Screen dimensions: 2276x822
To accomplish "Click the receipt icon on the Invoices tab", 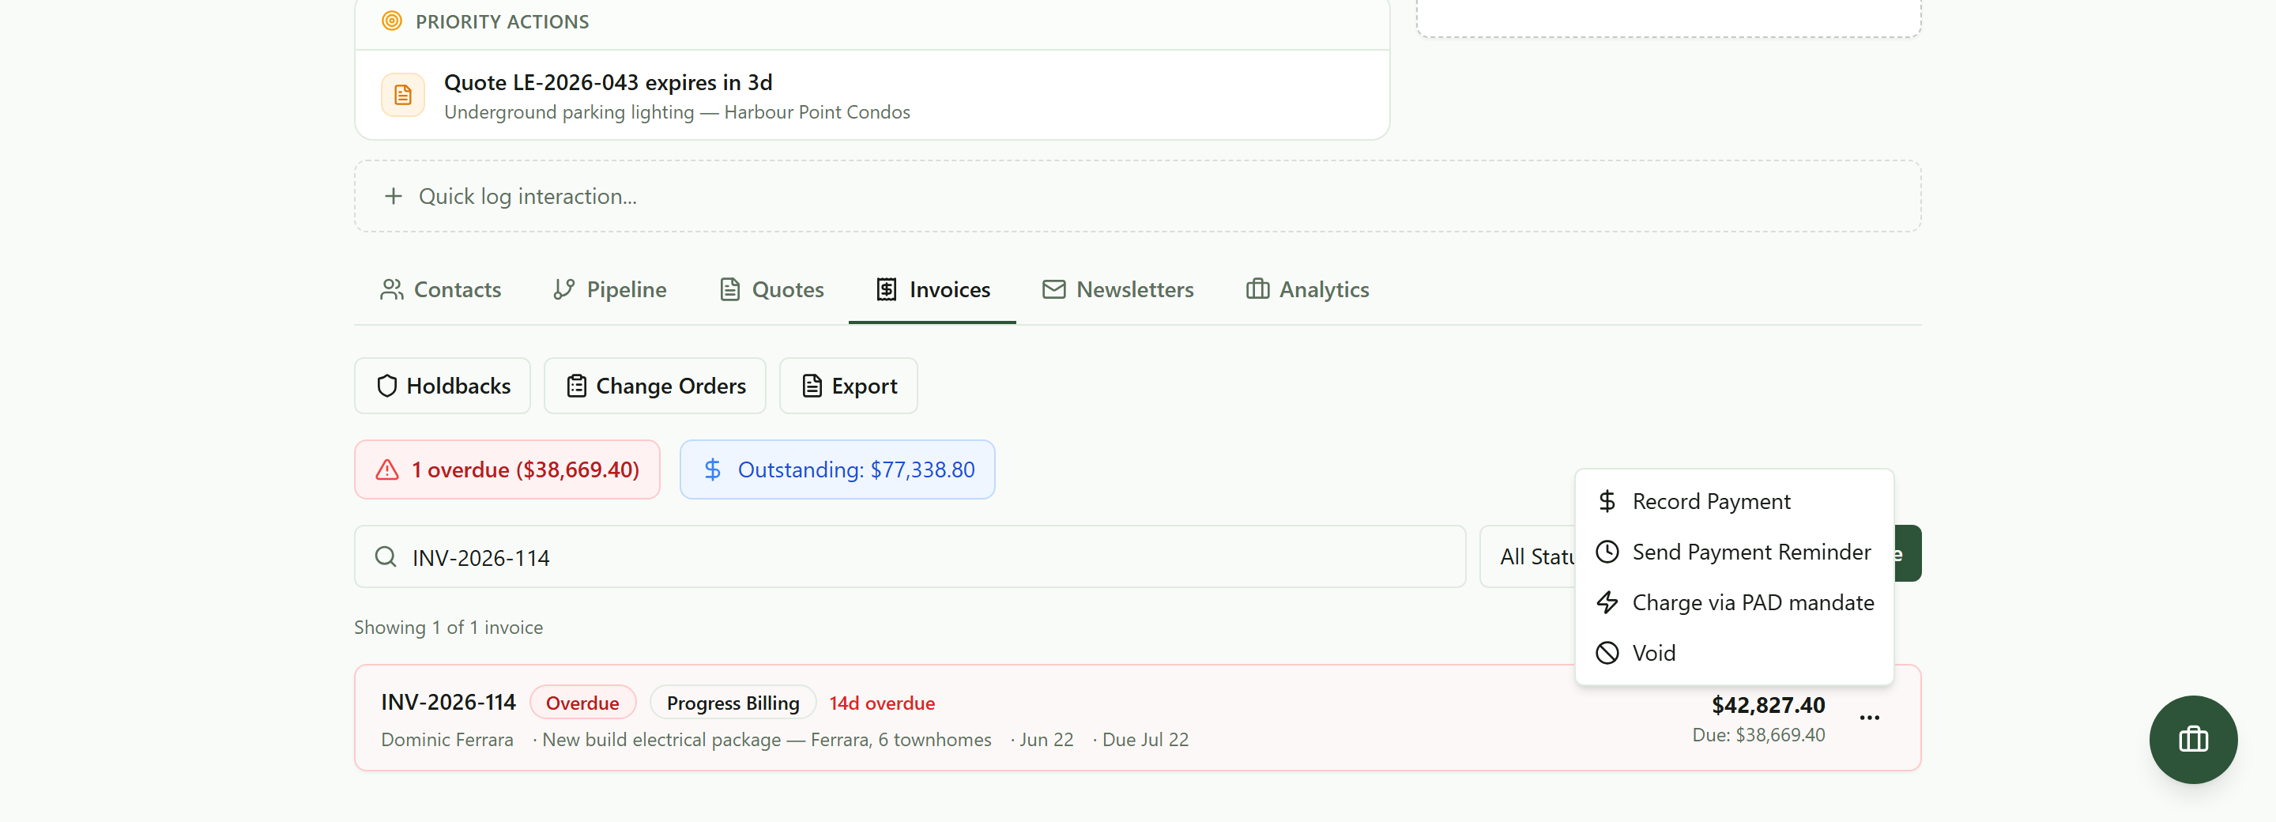I will pos(886,290).
